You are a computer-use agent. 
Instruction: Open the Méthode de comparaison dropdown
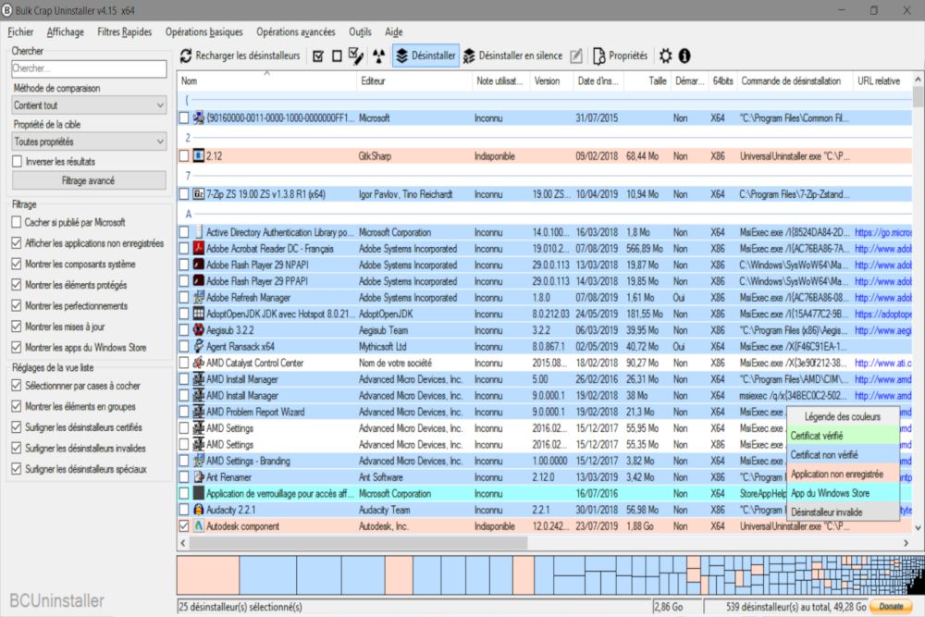click(x=89, y=105)
